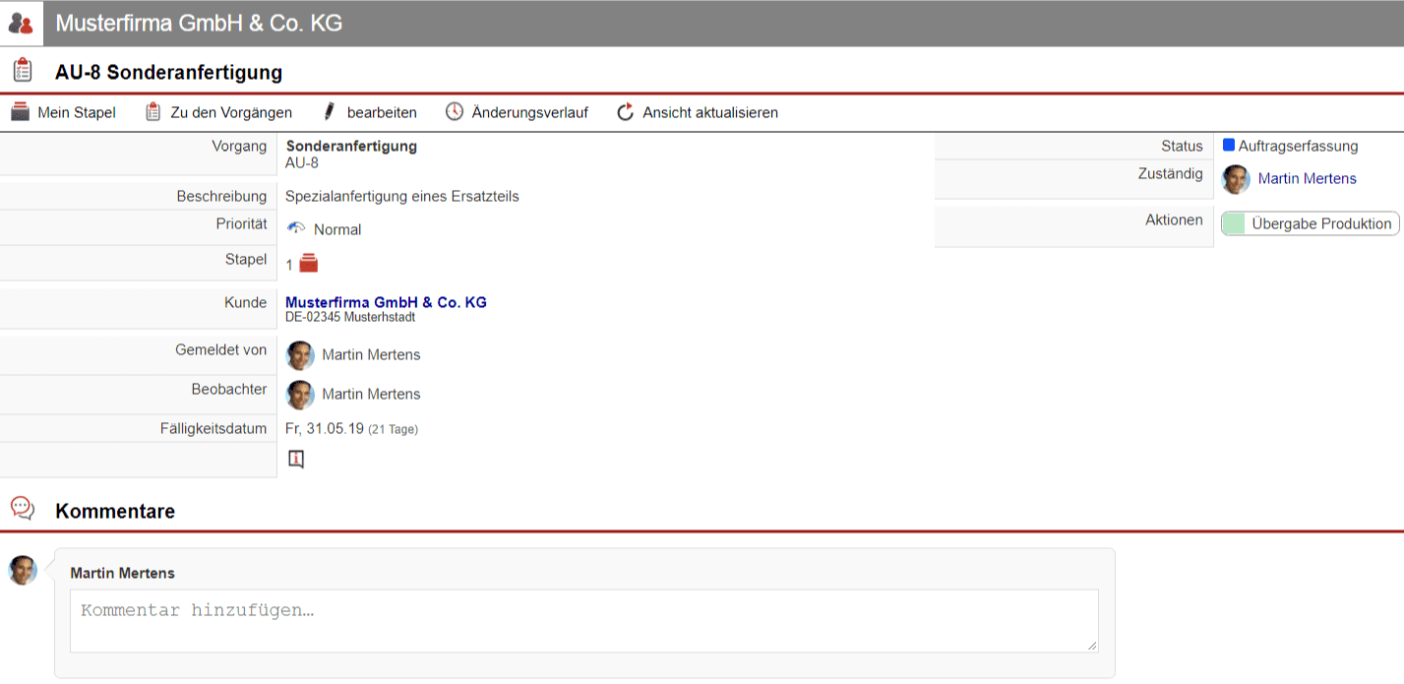Click the speech bubble Kommentare icon
This screenshot has width=1404, height=684.
[x=22, y=509]
